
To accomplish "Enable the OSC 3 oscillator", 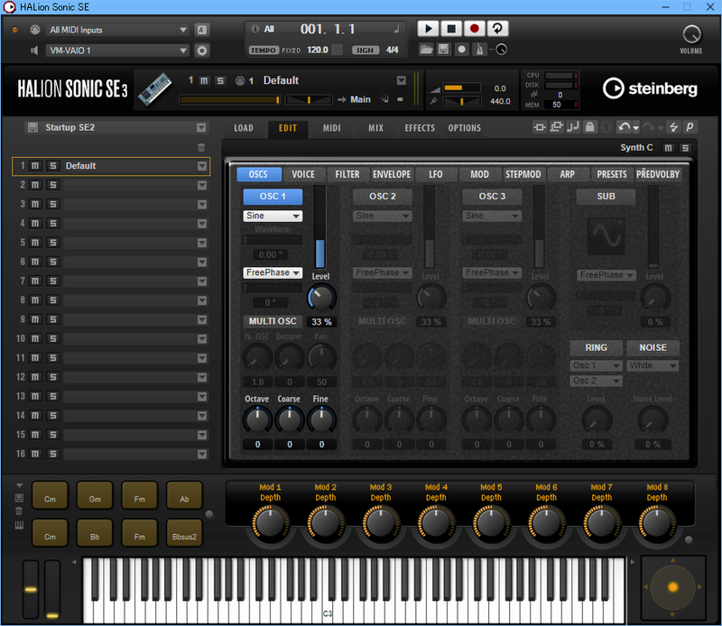I will click(x=492, y=197).
